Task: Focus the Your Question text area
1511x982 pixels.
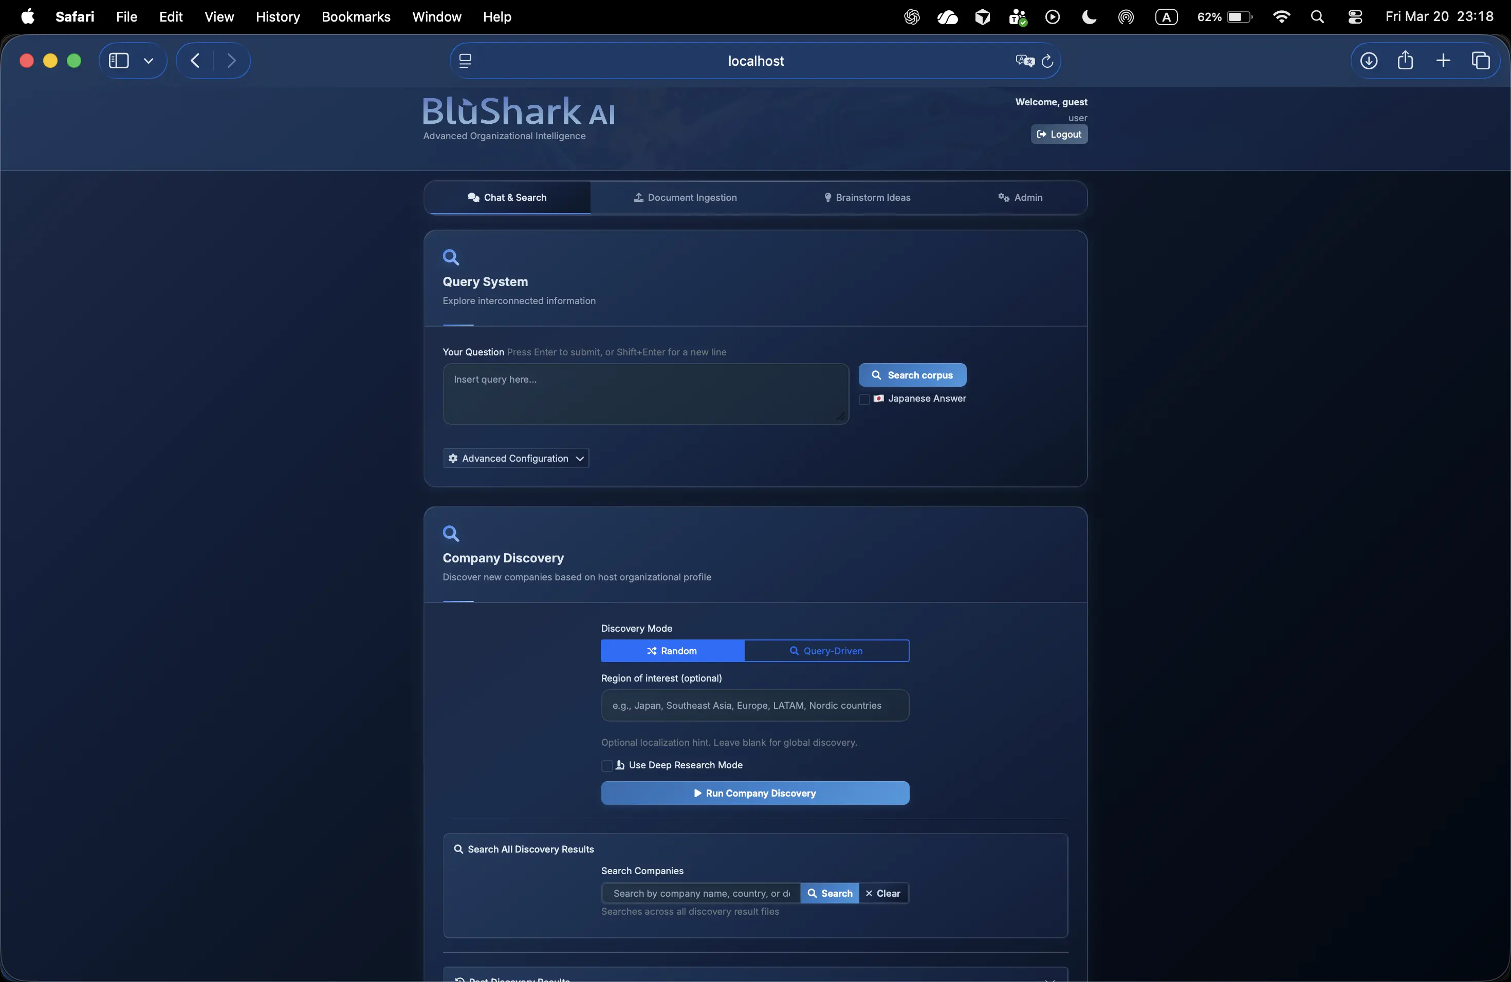Action: 646,394
